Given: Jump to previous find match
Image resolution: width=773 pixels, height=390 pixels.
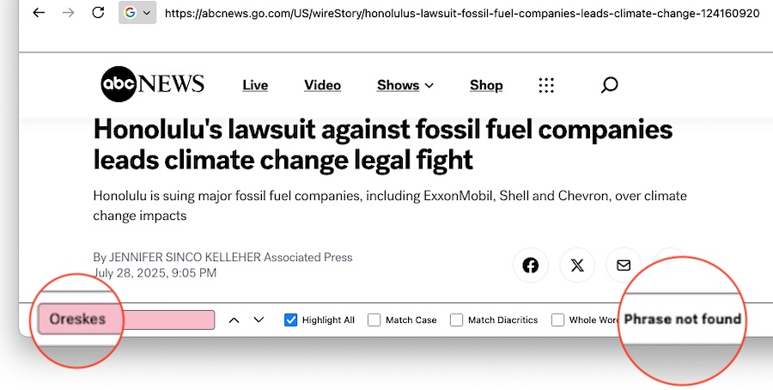Looking at the screenshot, I should coord(234,320).
